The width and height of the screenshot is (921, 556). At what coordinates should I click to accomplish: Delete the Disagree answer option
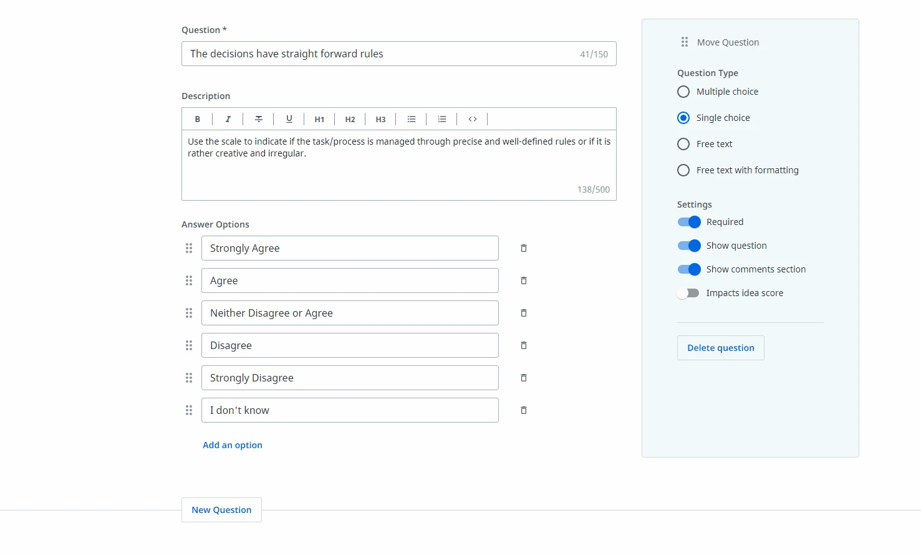[x=524, y=345]
